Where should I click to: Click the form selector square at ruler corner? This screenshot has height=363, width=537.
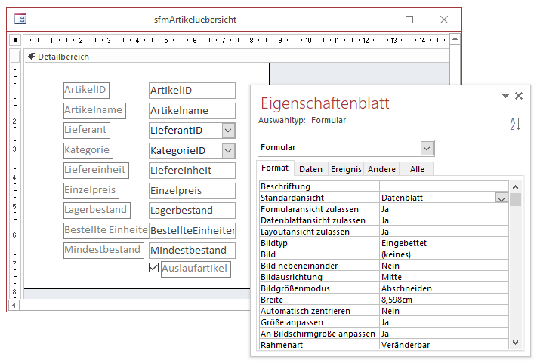coord(15,40)
